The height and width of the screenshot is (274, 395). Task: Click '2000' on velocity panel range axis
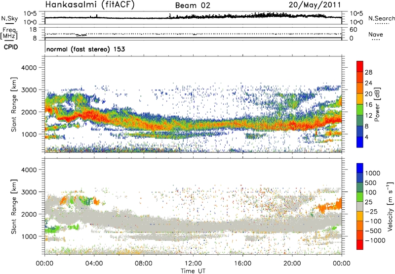[x=29, y=214]
